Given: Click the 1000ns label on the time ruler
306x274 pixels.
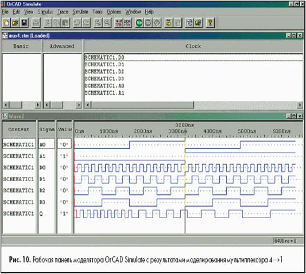Looking at the screenshot, I should [109, 131].
